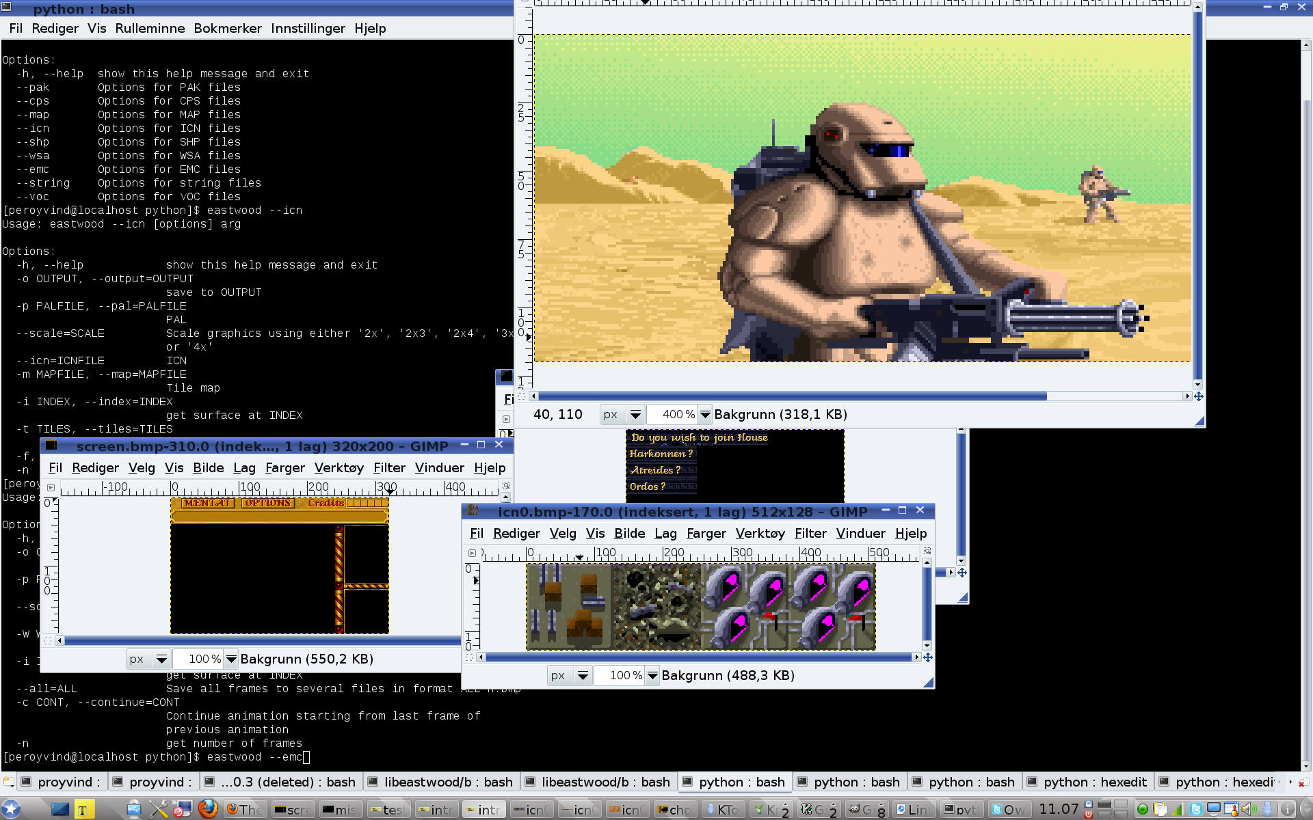This screenshot has width=1313, height=820.
Task: Open px unit dropdown in screen.bmp window
Action: pos(161,659)
